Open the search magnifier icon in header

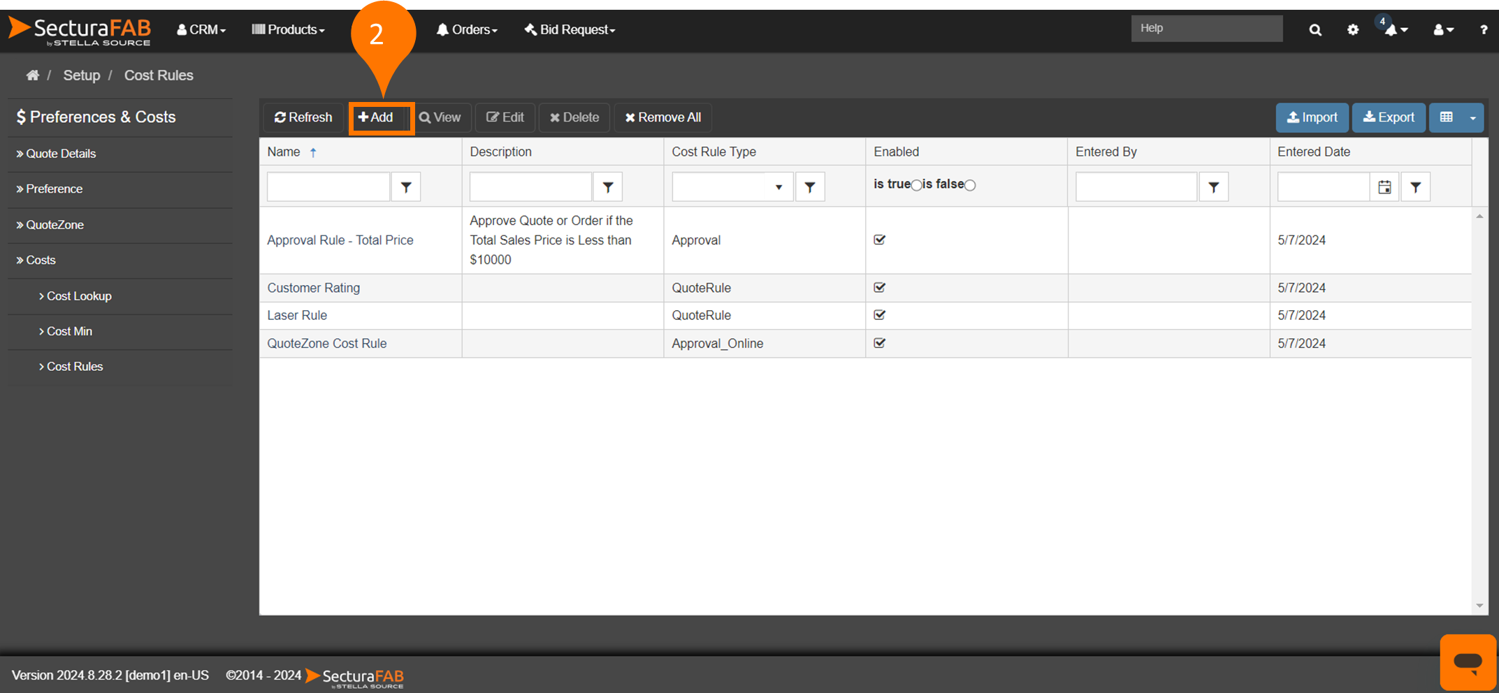point(1315,30)
